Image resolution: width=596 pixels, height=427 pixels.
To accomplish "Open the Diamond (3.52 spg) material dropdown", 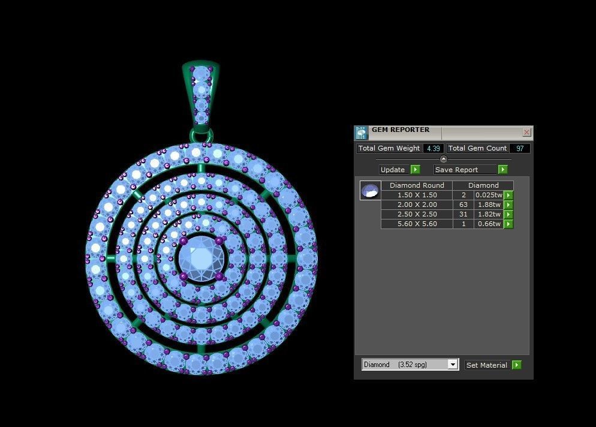I will (x=410, y=365).
